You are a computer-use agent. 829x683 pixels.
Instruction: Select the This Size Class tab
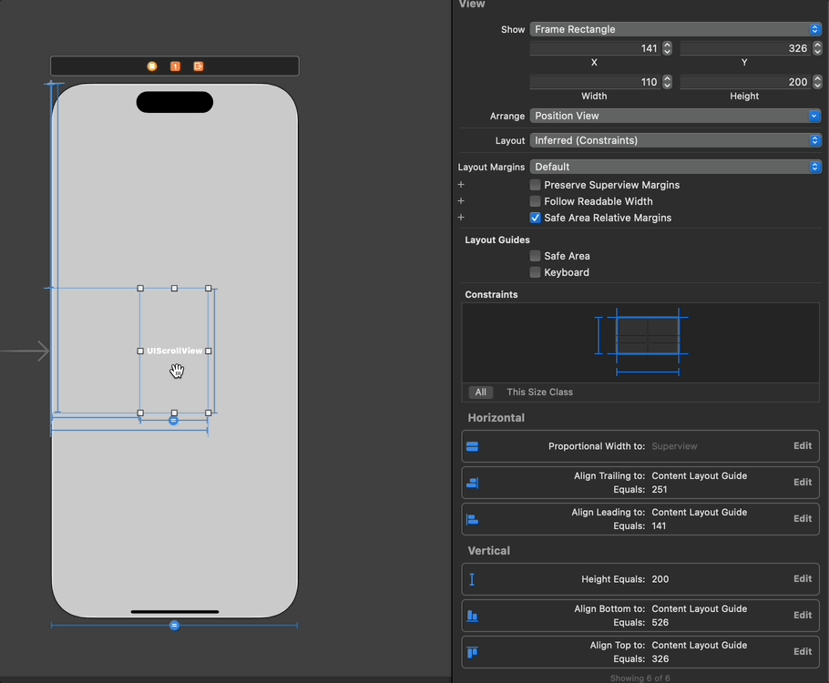tap(540, 392)
